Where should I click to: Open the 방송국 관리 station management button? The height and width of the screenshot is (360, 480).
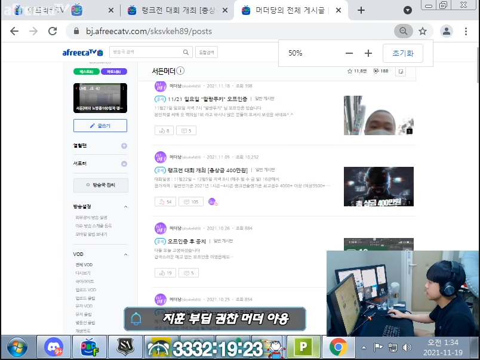coord(100,185)
